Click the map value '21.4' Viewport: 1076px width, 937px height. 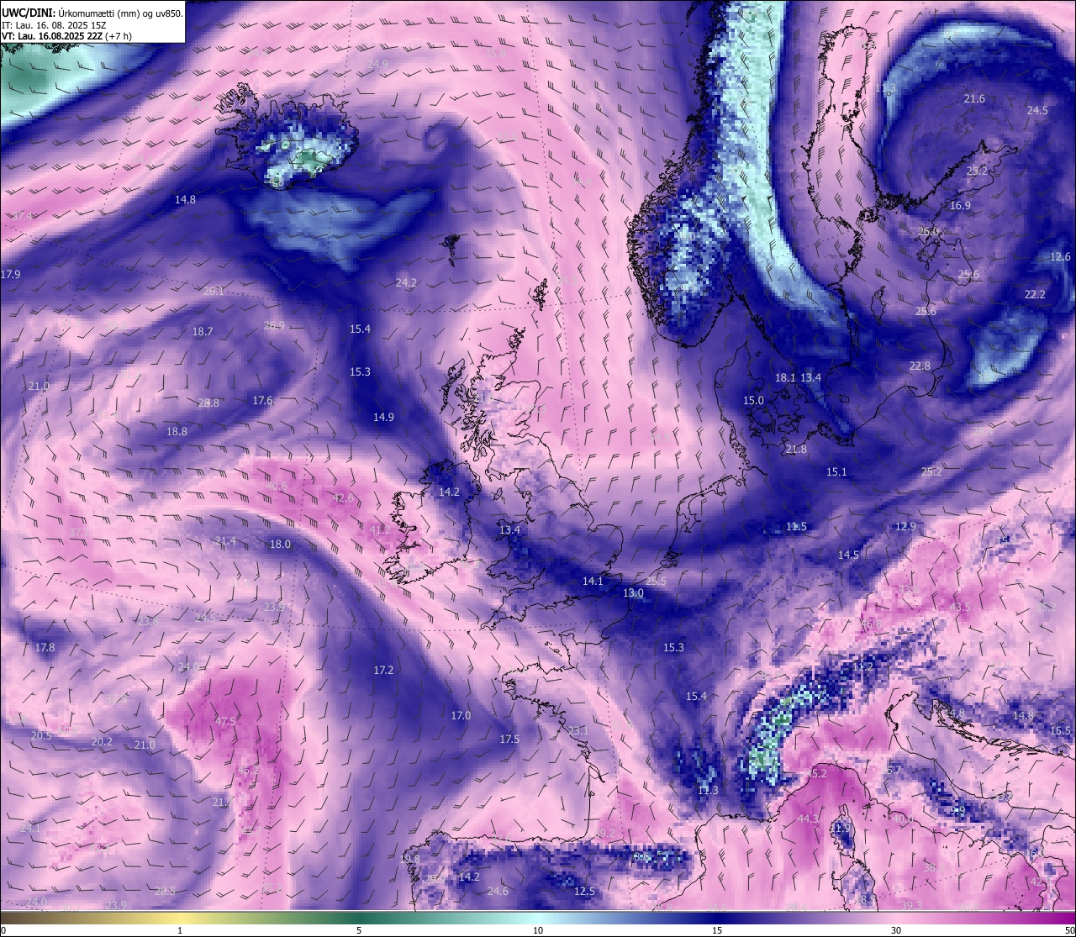pyautogui.click(x=225, y=540)
